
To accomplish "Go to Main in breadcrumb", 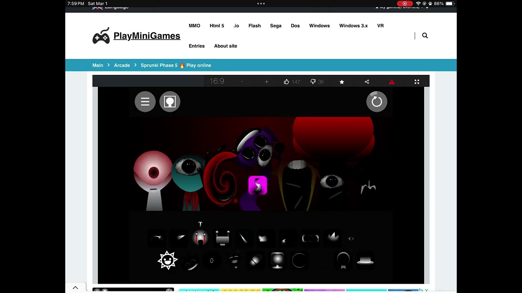I will click(98, 65).
